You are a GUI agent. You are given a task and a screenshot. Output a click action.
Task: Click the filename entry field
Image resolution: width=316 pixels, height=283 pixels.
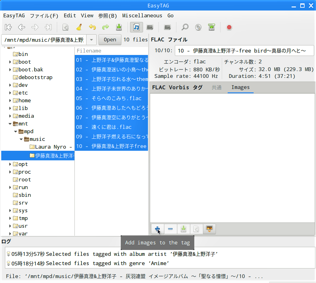coord(244,51)
